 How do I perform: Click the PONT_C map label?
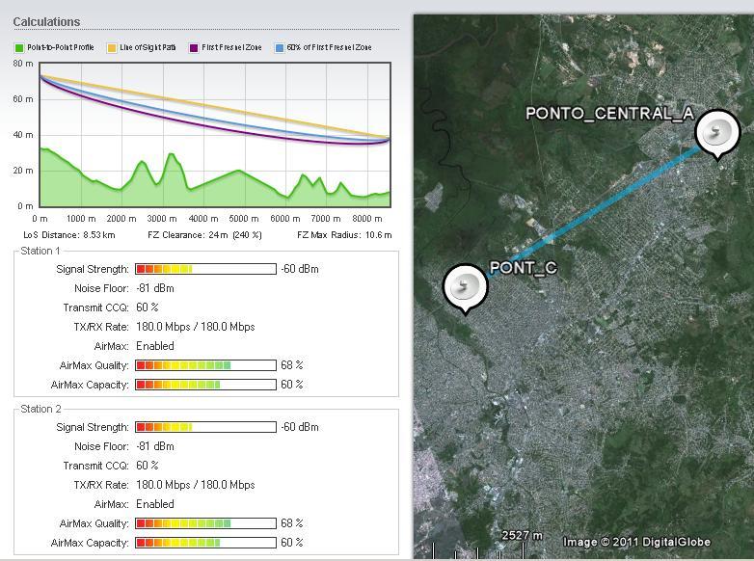(x=524, y=268)
